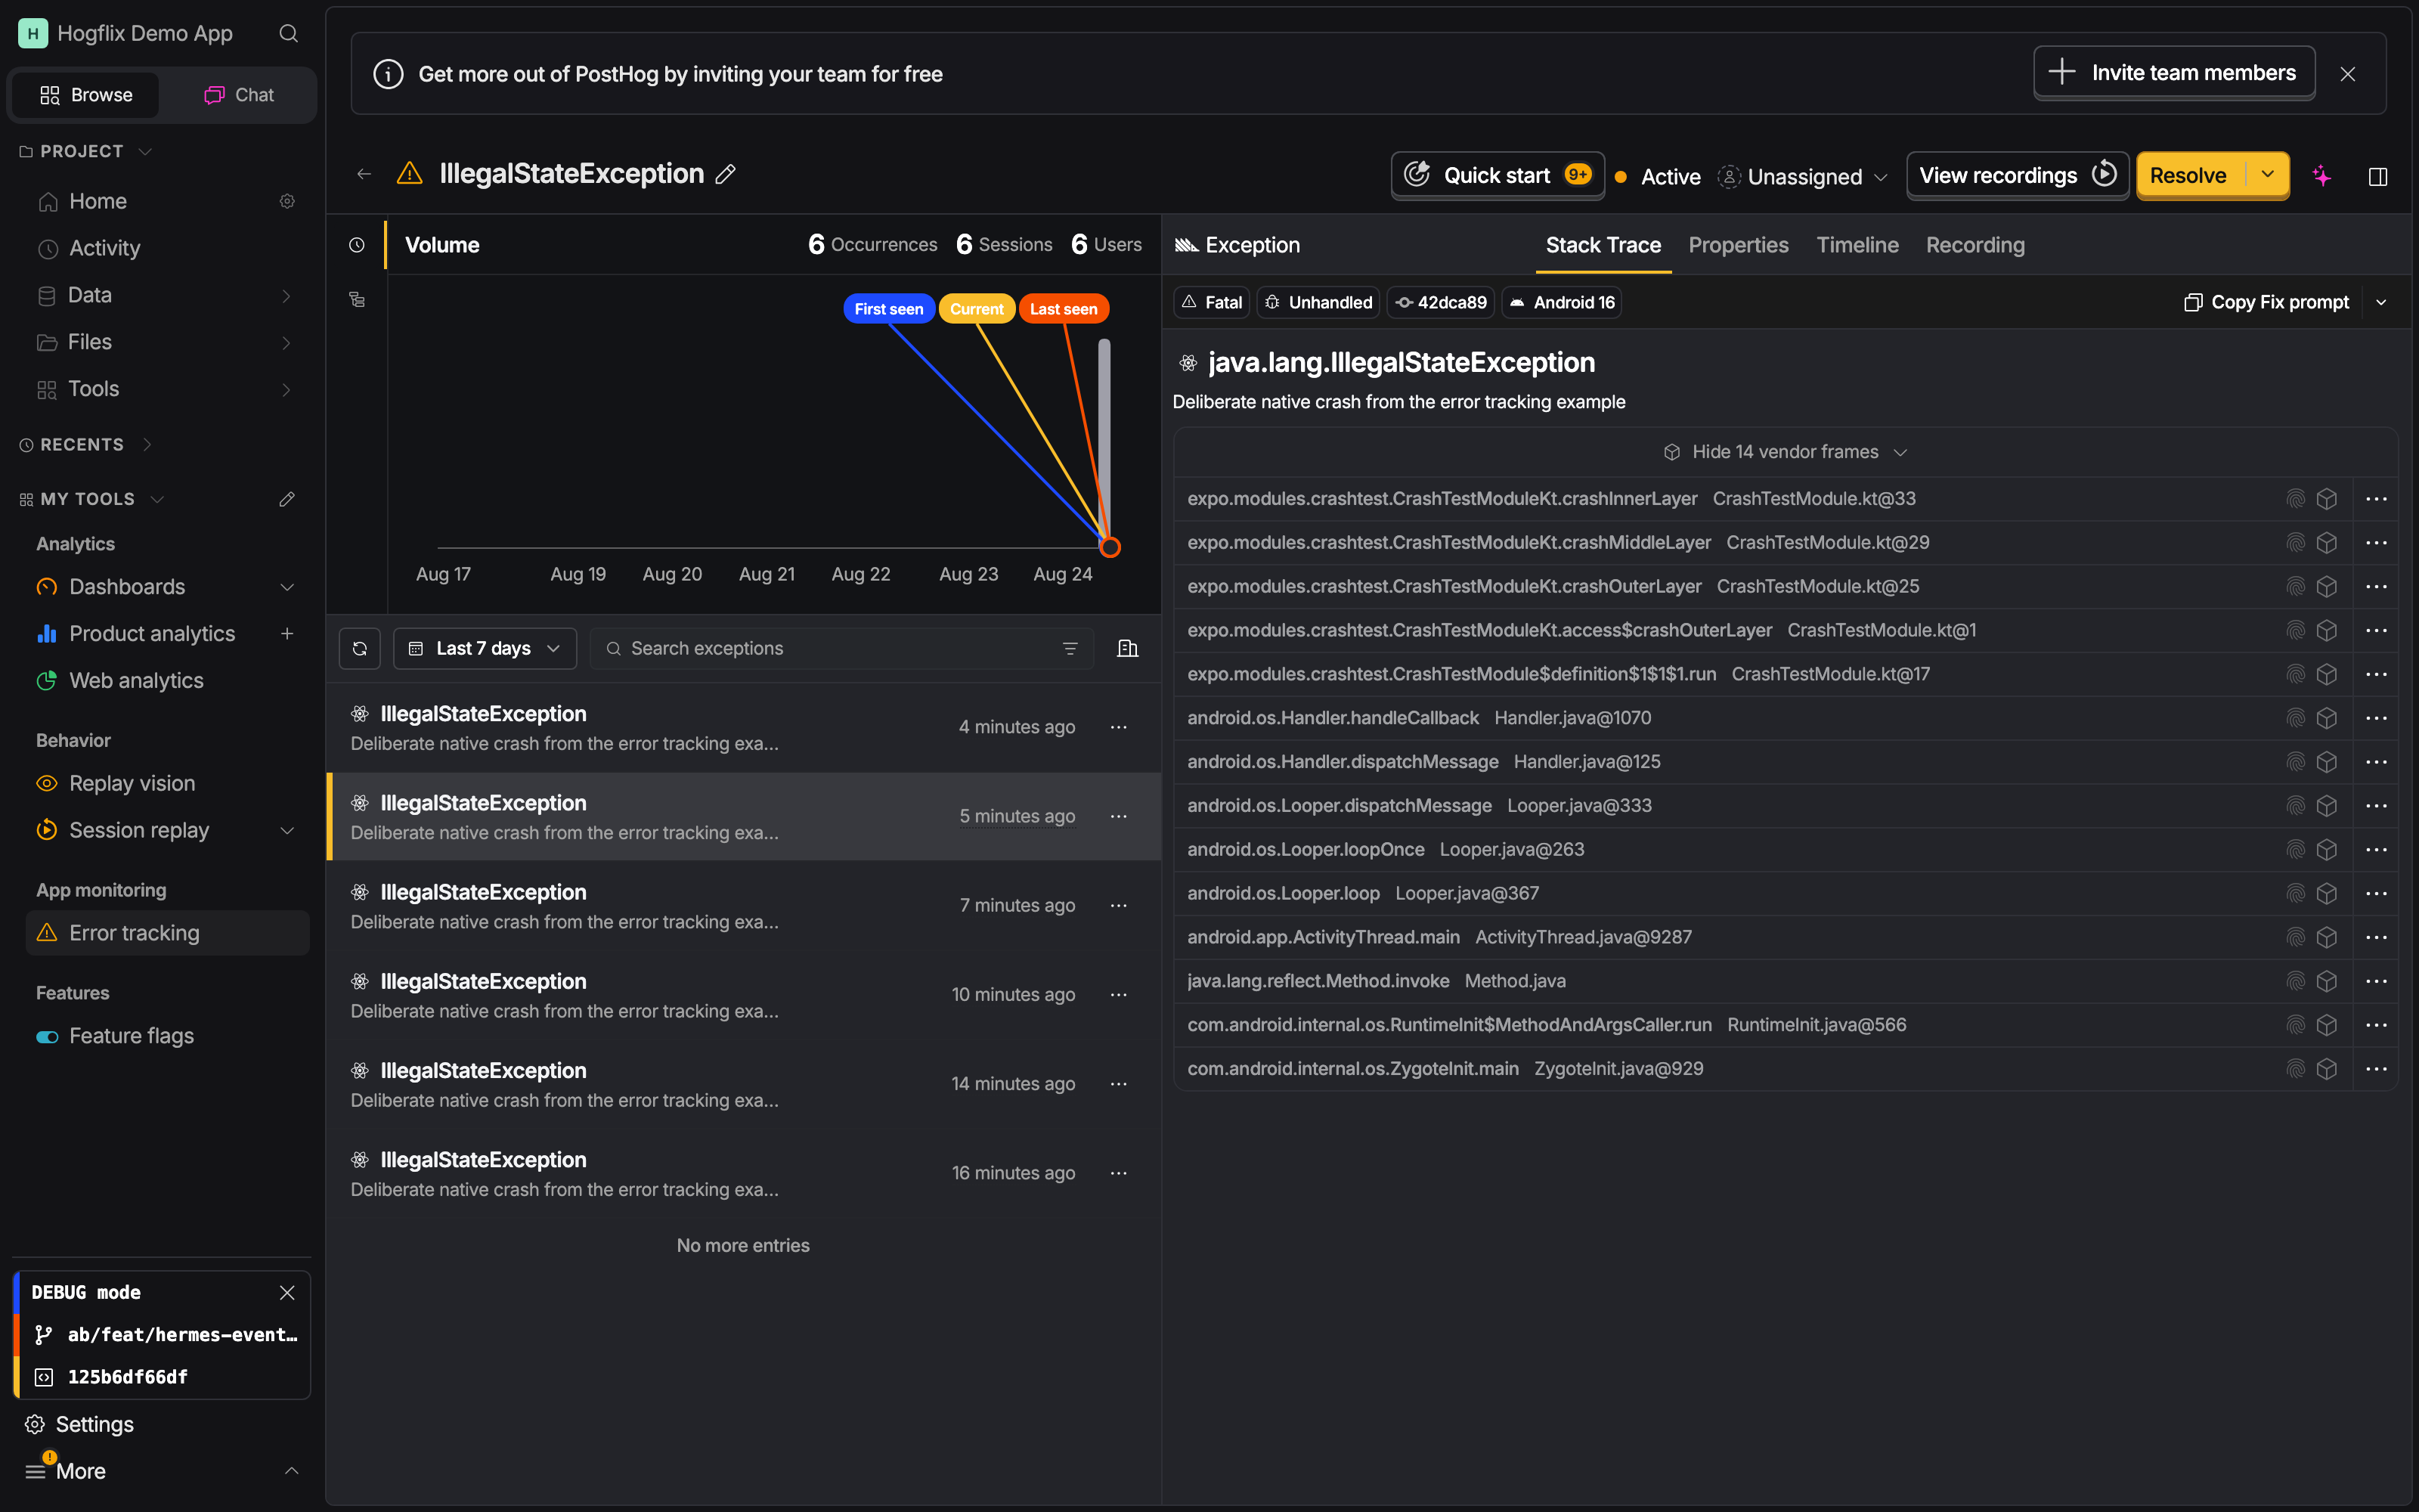This screenshot has width=2419, height=1512.
Task: Click the Search exceptions input field
Action: (x=843, y=648)
